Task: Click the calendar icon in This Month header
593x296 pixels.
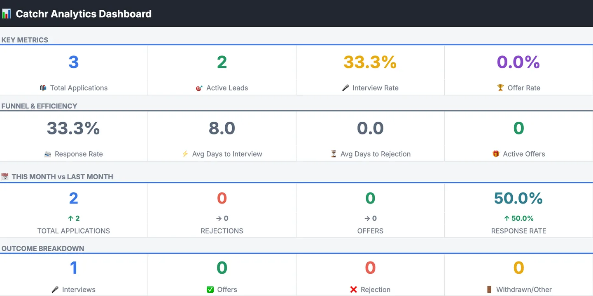Action: (x=5, y=177)
